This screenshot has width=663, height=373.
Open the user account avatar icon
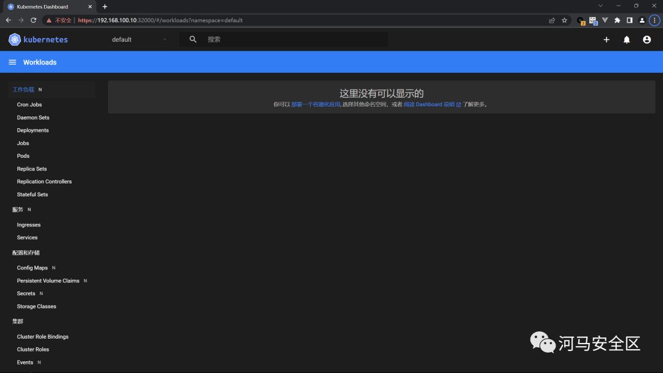[646, 39]
